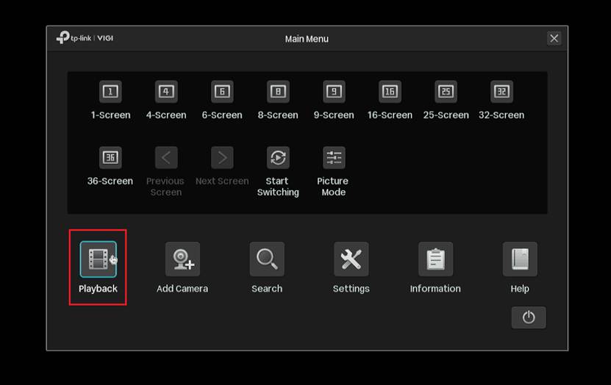Open the Playback film icon
Image resolution: width=611 pixels, height=385 pixels.
99,259
